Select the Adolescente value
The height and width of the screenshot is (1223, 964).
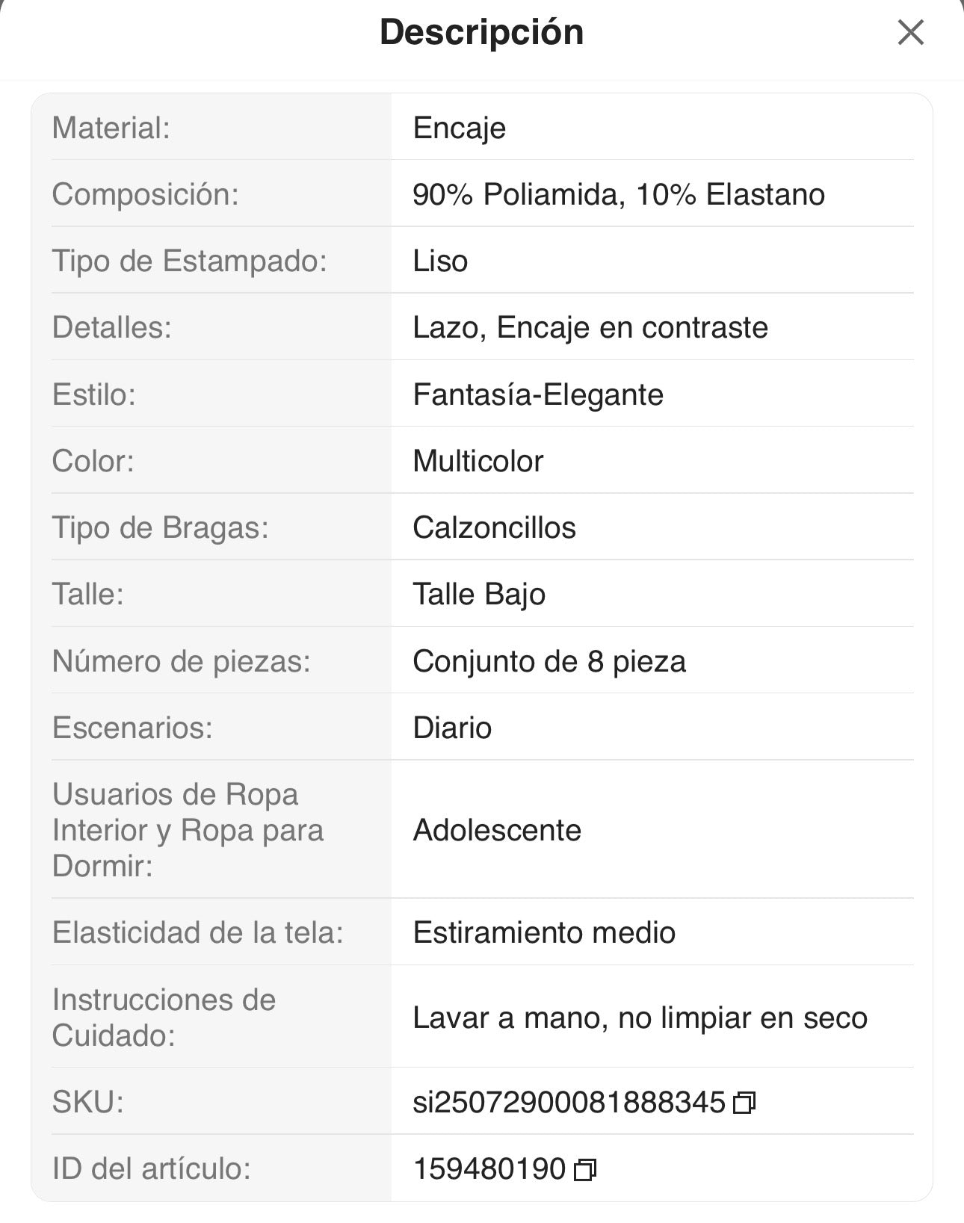[x=497, y=830]
